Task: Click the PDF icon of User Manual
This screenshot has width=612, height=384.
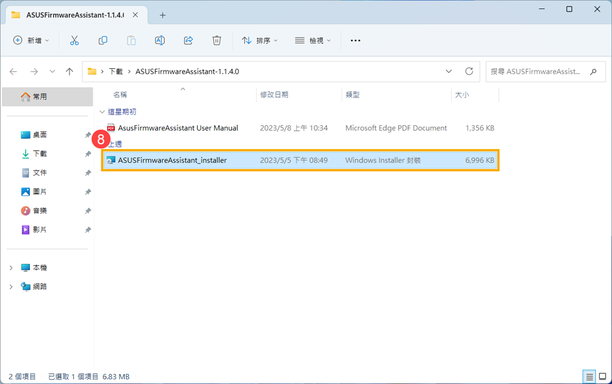Action: tap(111, 128)
